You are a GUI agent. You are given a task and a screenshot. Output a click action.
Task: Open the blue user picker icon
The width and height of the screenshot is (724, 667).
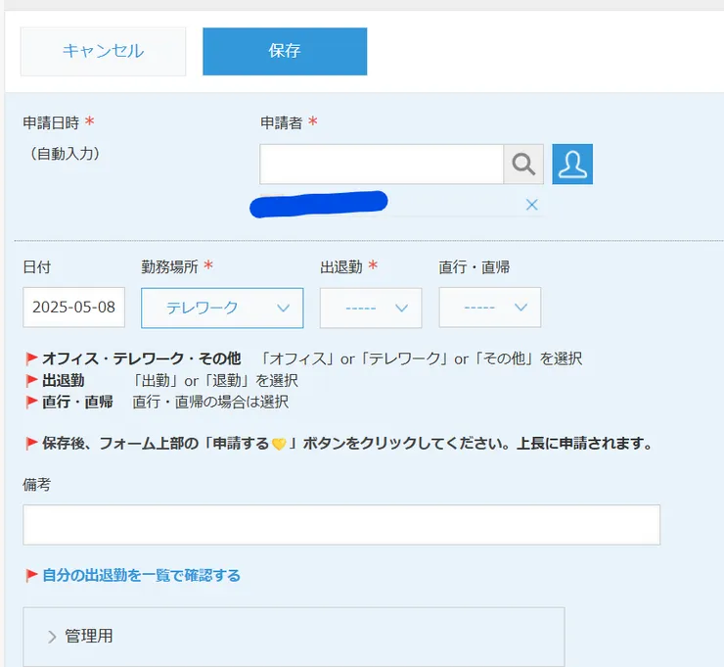[x=572, y=165]
